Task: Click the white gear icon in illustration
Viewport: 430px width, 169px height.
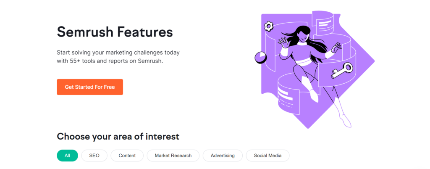Action: [268, 26]
